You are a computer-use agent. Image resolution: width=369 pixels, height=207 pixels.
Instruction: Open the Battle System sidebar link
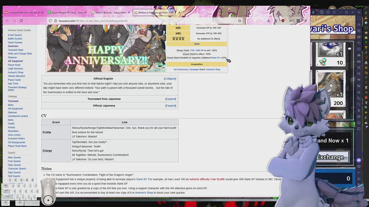[x=15, y=39]
